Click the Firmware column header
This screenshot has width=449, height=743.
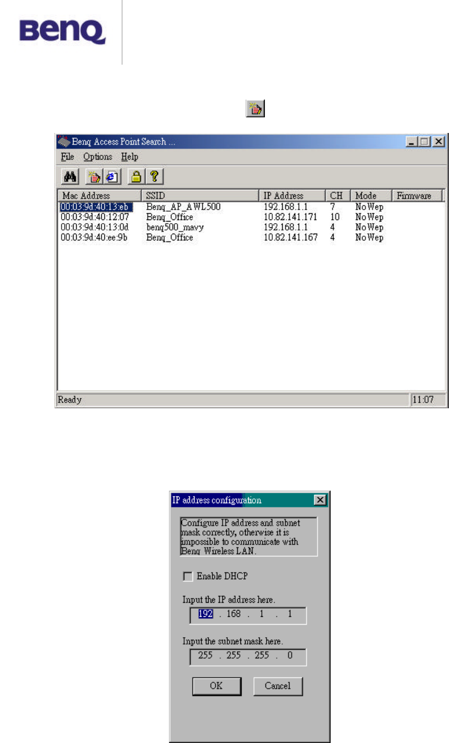tap(417, 196)
